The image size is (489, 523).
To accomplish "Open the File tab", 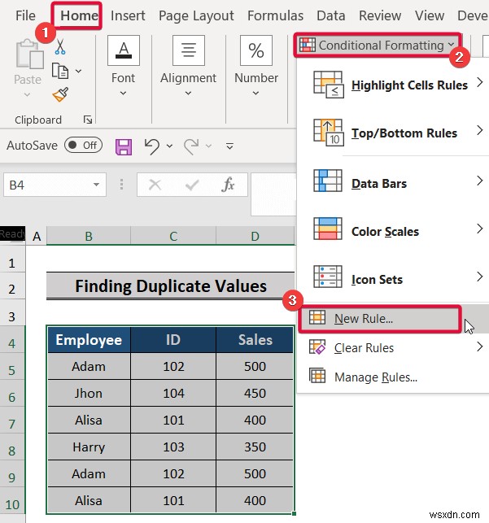I will [x=25, y=15].
